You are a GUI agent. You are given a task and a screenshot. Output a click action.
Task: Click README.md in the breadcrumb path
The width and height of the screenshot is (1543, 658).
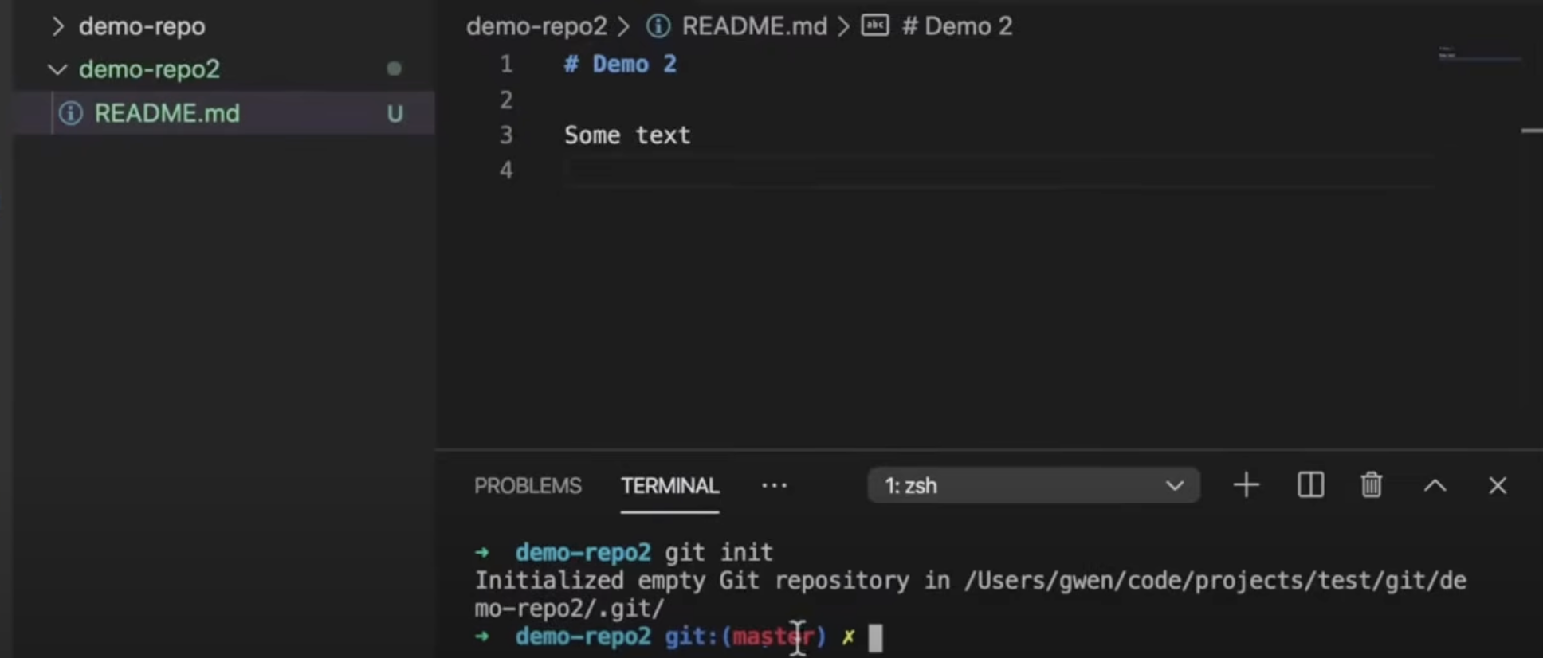coord(754,26)
